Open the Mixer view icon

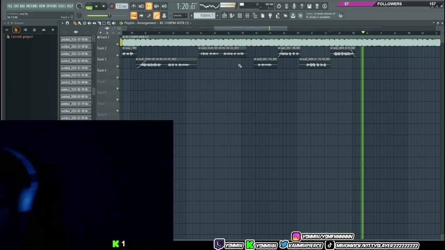247,16
